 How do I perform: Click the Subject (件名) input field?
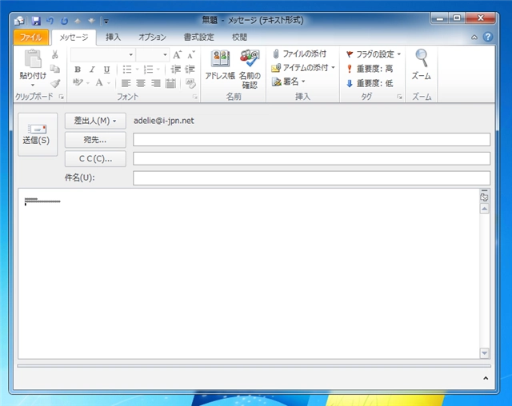311,177
